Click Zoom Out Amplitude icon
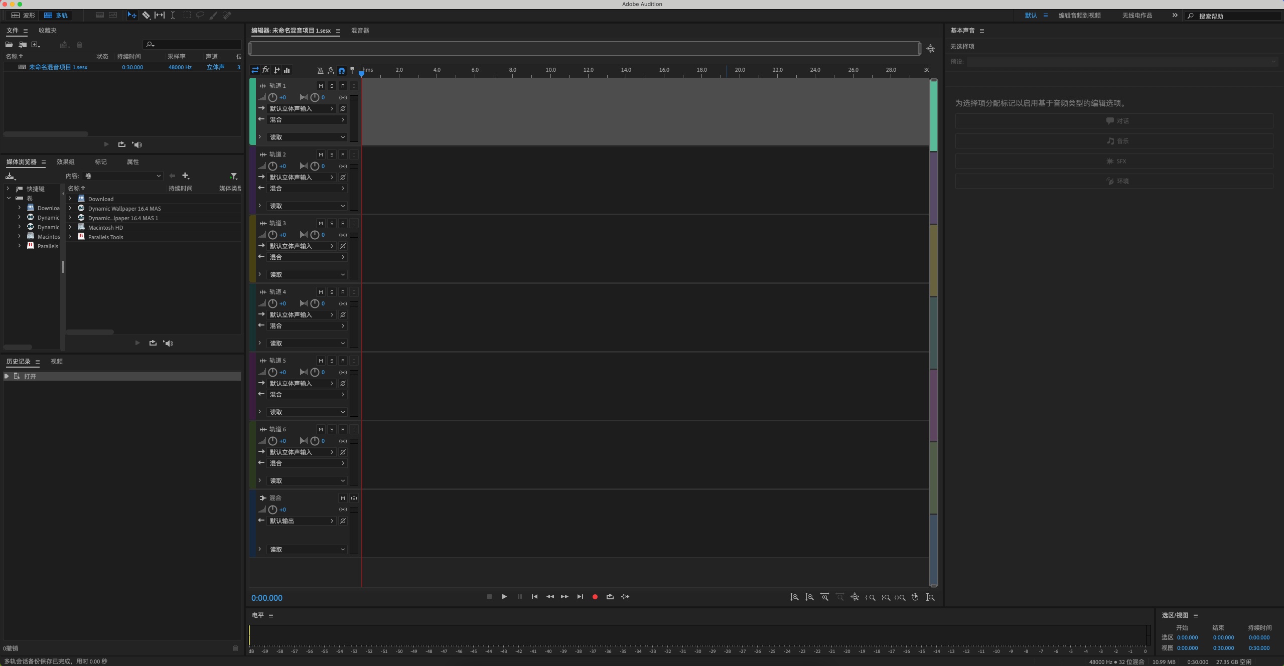Image resolution: width=1284 pixels, height=666 pixels. click(x=810, y=597)
